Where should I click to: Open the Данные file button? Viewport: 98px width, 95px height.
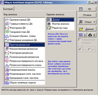[87, 29]
